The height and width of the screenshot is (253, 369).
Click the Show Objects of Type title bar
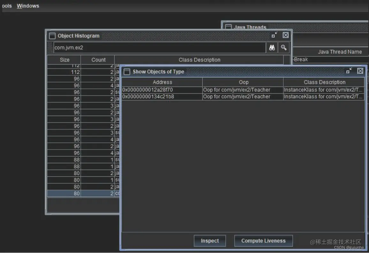click(x=243, y=71)
